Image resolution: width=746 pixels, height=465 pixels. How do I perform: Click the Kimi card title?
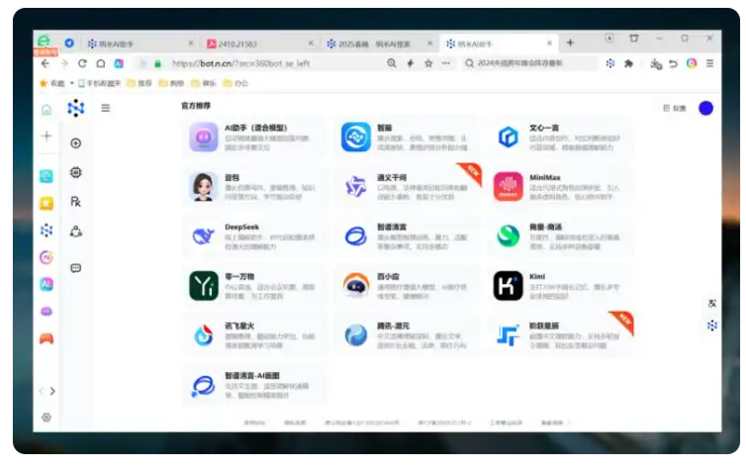[537, 276]
